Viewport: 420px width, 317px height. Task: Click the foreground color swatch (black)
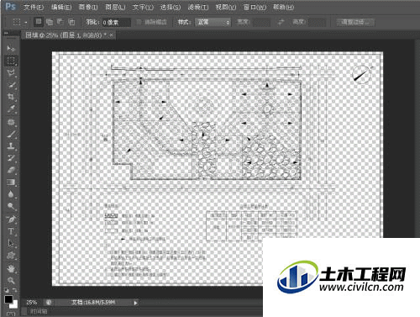click(8, 299)
